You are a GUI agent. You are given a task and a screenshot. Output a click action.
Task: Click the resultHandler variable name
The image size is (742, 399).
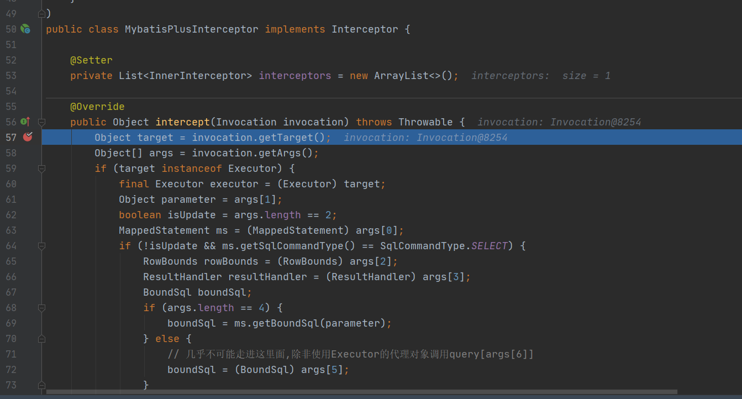pyautogui.click(x=267, y=277)
